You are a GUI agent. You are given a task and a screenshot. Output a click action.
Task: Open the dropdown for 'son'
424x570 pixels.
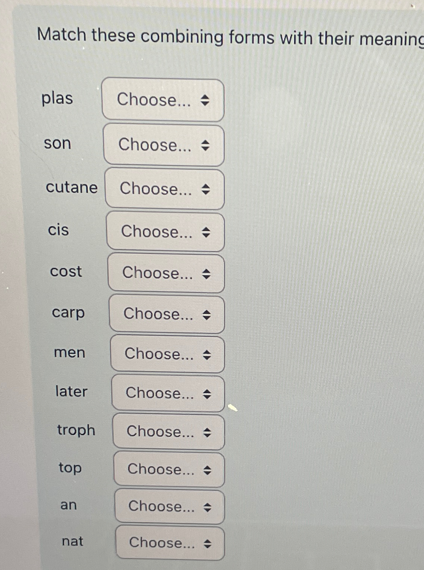point(164,145)
